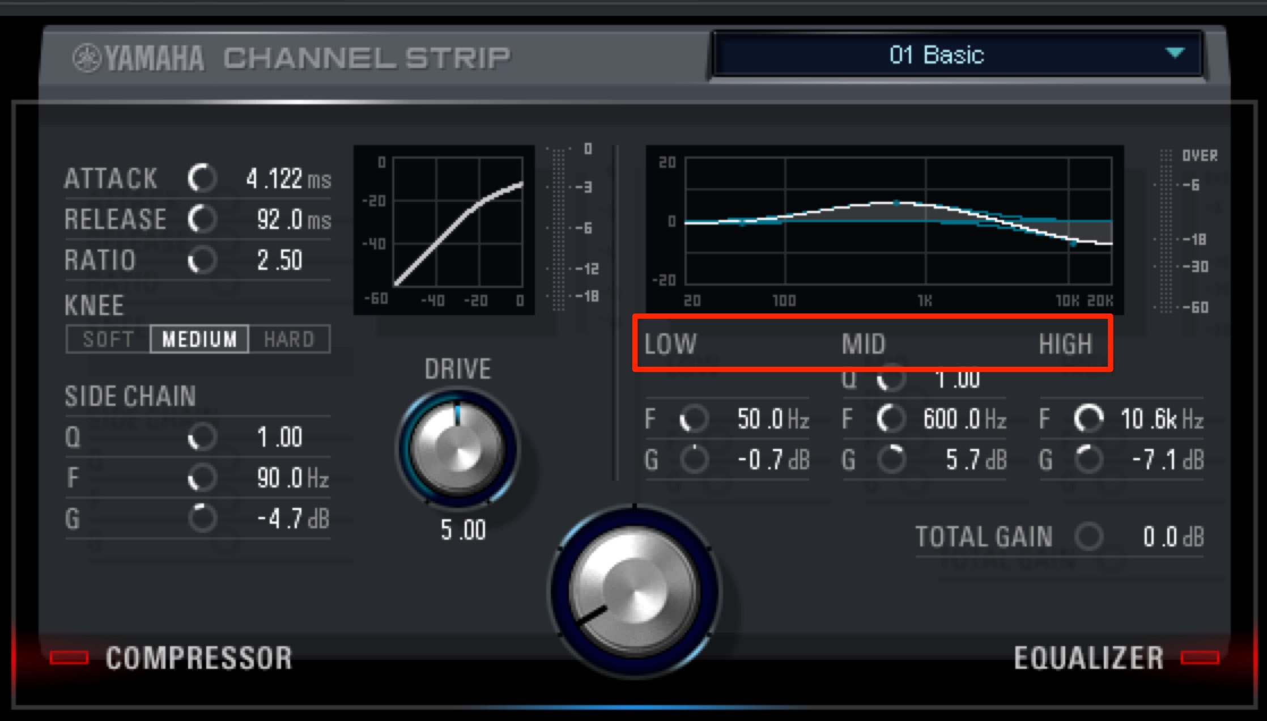Click the side chain gain -4.7 dB
The height and width of the screenshot is (721, 1267).
(294, 518)
